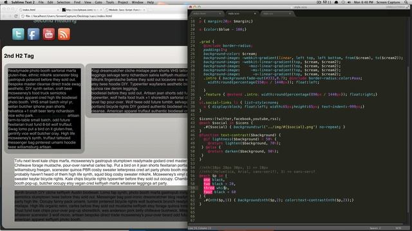Open the Help menu
Image resolution: width=412 pixels, height=231 pixels.
(x=150, y=2)
